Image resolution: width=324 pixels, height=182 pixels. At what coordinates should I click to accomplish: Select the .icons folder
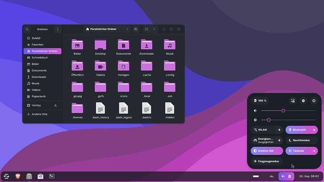pos(123,87)
